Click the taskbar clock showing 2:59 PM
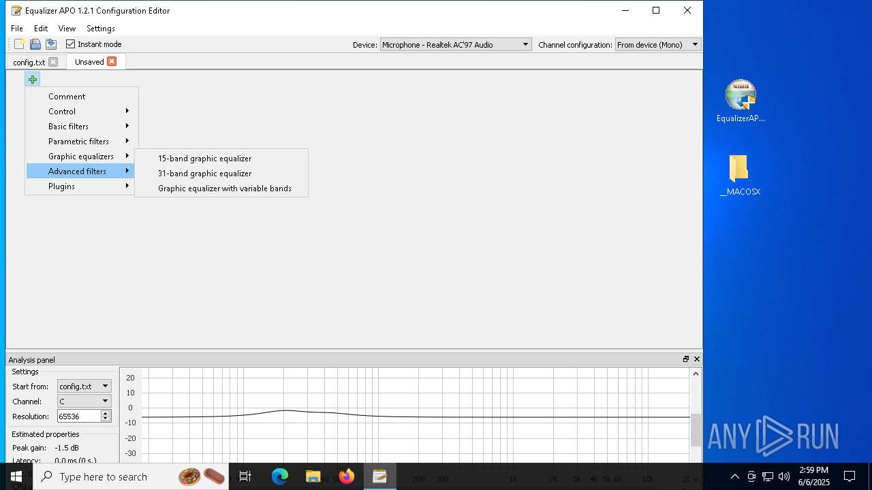Viewport: 872px width, 490px height. click(x=814, y=476)
